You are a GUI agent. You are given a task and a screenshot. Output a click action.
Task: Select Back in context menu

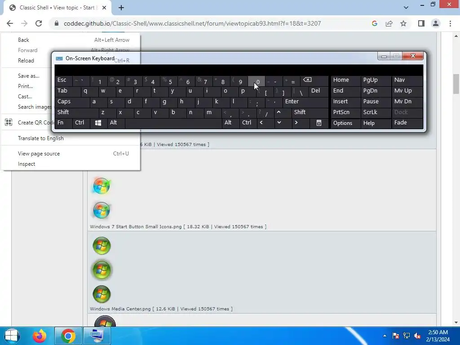click(71, 40)
